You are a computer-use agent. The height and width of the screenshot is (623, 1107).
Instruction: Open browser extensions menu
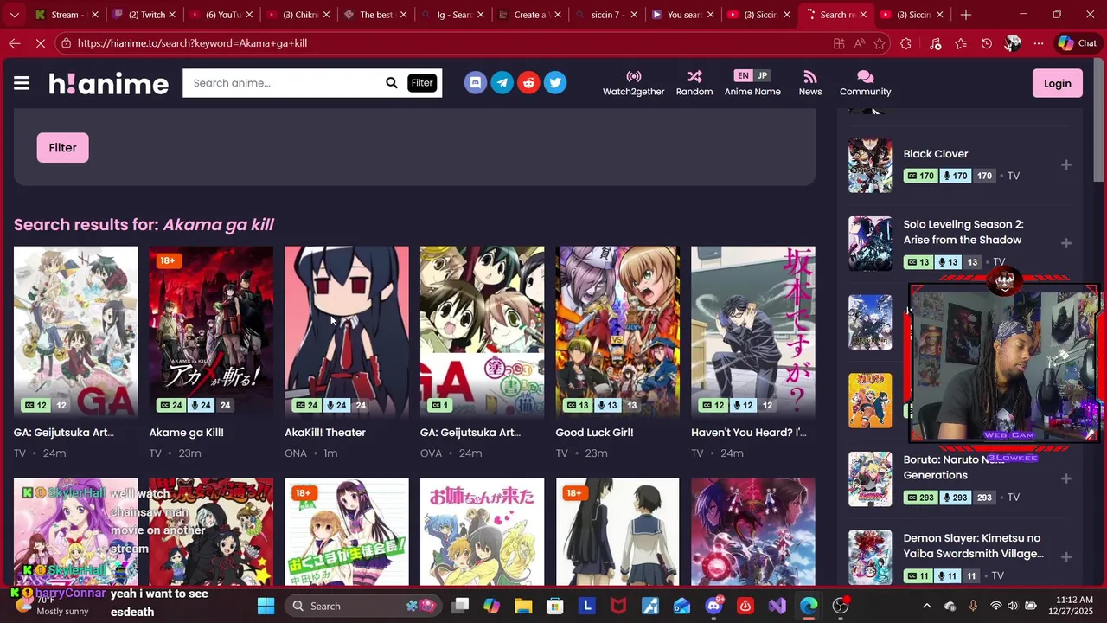(905, 43)
